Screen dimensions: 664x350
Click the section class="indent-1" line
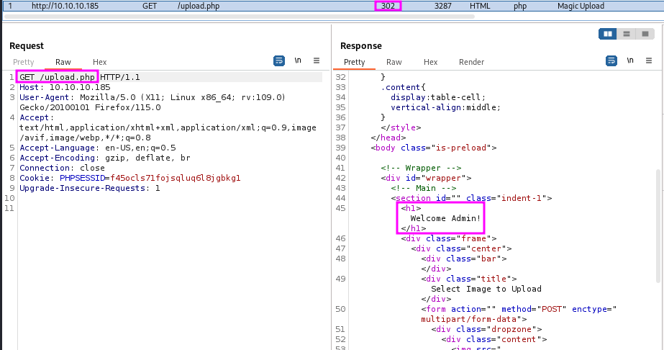click(471, 198)
